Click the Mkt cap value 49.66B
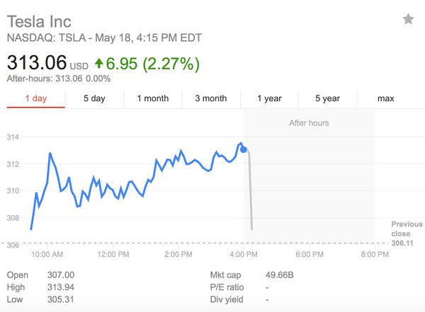Viewport: 425px width, 312px height. 280,275
